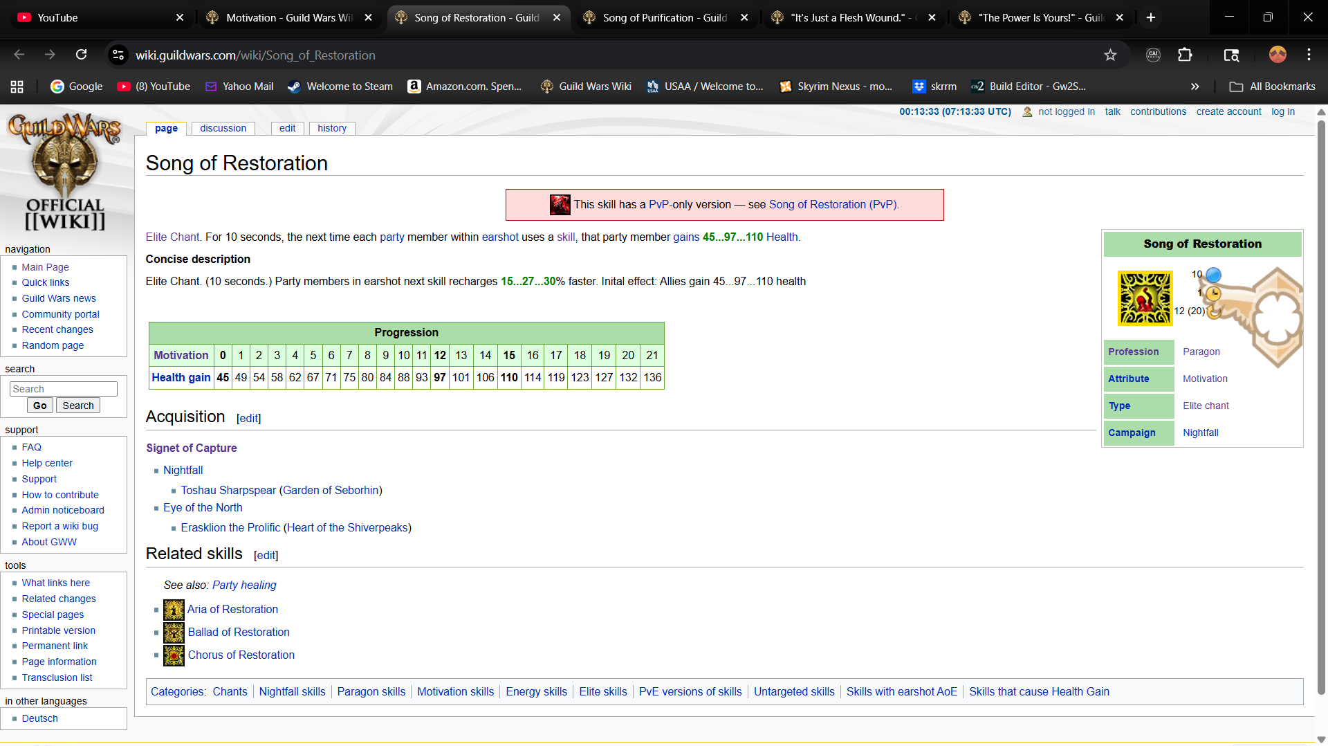Go forward with the browser's forward arrow

click(x=50, y=55)
